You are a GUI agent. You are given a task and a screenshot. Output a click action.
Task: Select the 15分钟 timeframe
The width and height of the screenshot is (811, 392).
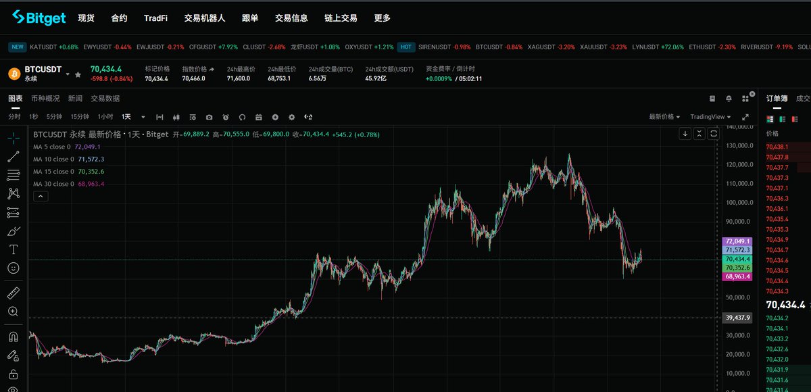pos(80,117)
